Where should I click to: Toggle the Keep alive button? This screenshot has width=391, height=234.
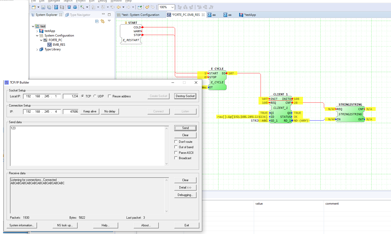[90, 111]
